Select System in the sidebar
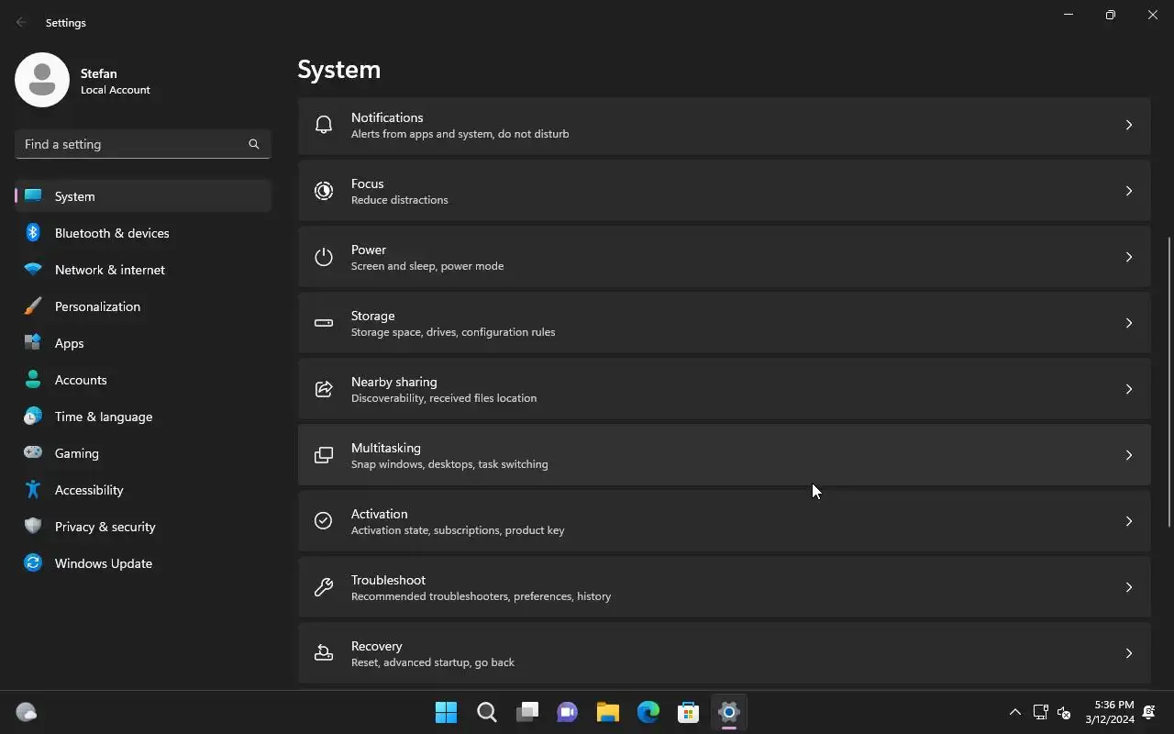Image resolution: width=1174 pixels, height=734 pixels. pos(143,196)
